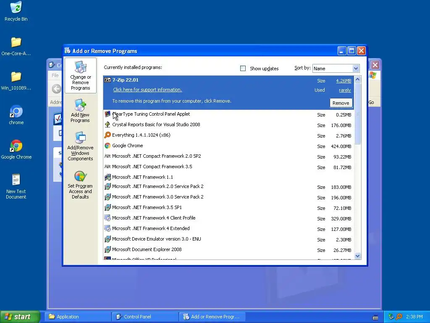The width and height of the screenshot is (430, 323).
Task: Click the .NET Compact Framework 2.0 SP2 icon
Action: coord(107,156)
